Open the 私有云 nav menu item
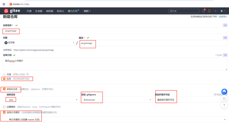The image size is (229, 123). 60,11
